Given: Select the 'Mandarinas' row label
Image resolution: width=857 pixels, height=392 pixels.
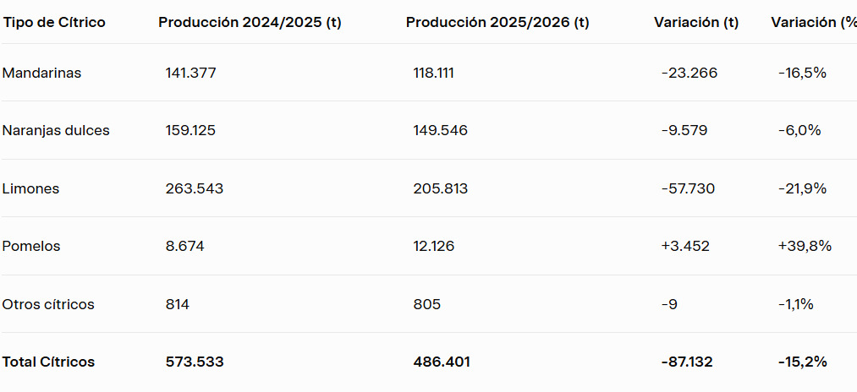Looking at the screenshot, I should pyautogui.click(x=41, y=73).
